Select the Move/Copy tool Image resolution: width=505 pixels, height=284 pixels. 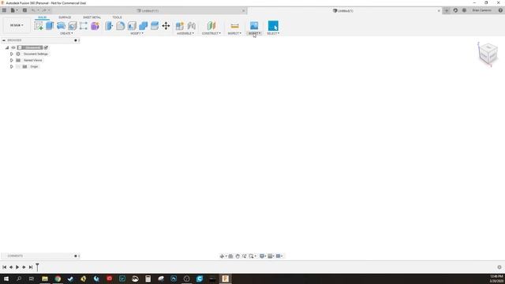(x=166, y=26)
